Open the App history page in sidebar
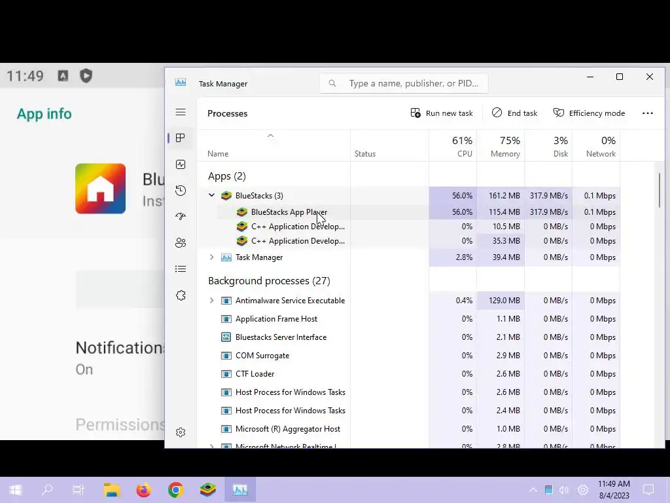670x503 pixels. pyautogui.click(x=181, y=191)
